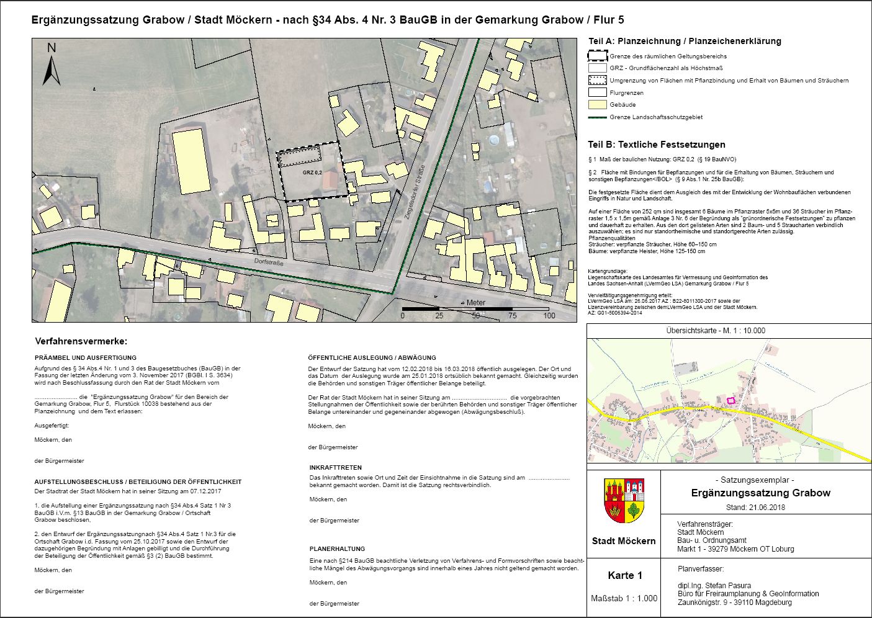This screenshot has height=618, width=872.
Task: Click the Verfahrensvermerke heading
Action: pyautogui.click(x=81, y=341)
